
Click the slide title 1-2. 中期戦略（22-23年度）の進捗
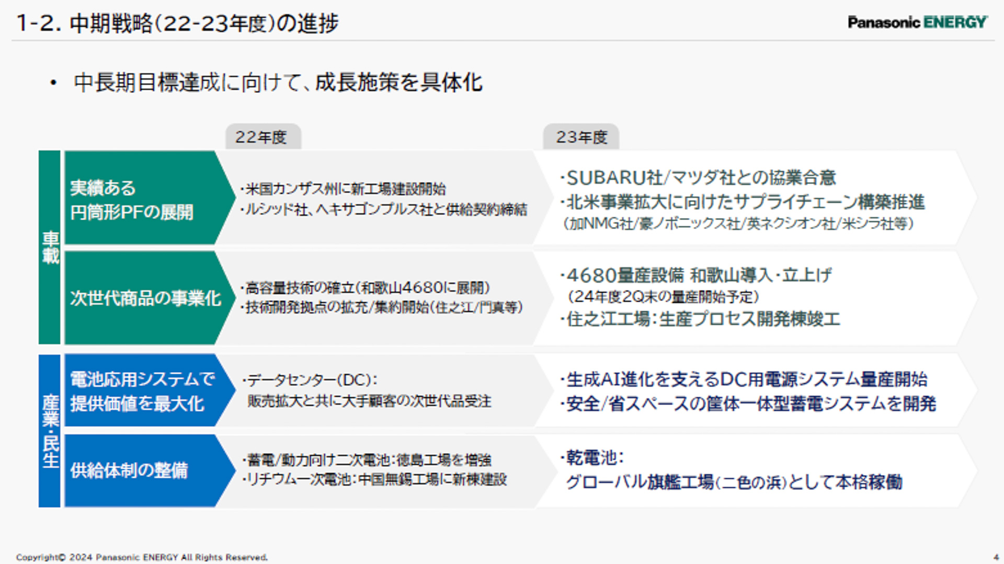(x=178, y=22)
